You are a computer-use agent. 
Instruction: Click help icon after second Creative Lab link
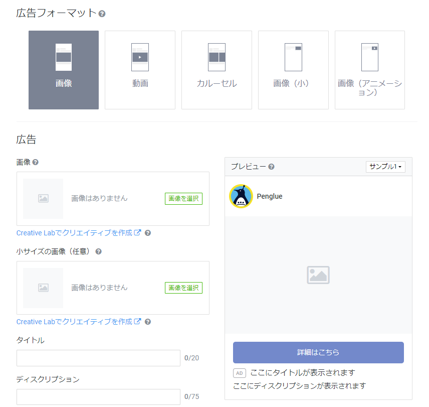pyautogui.click(x=148, y=322)
